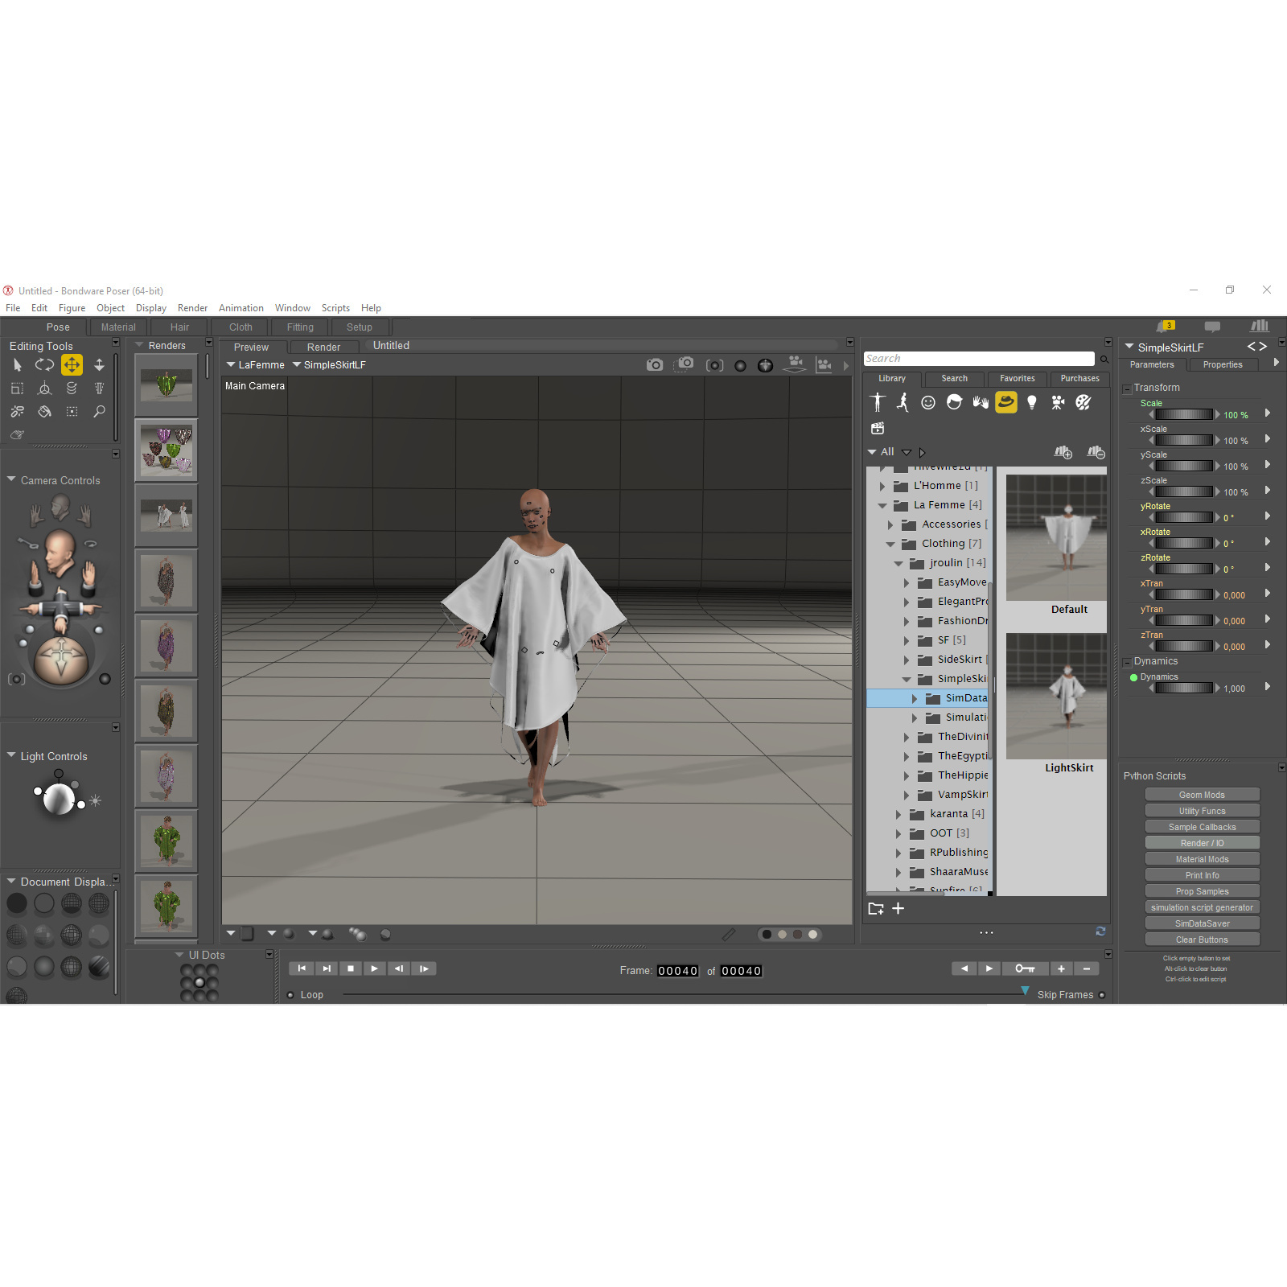Click the current Frame number field
Viewport: 1287px width, 1287px height.
[x=677, y=971]
